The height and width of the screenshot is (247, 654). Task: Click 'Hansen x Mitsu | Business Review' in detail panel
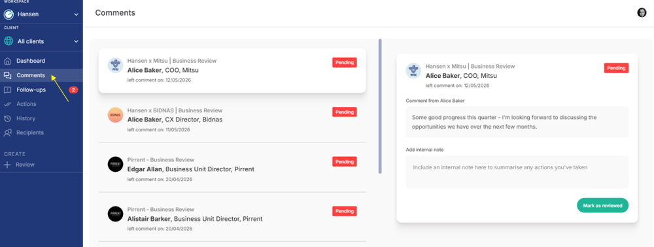point(470,66)
